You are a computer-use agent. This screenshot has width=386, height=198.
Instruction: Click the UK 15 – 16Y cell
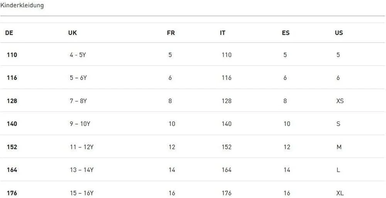[x=81, y=193]
